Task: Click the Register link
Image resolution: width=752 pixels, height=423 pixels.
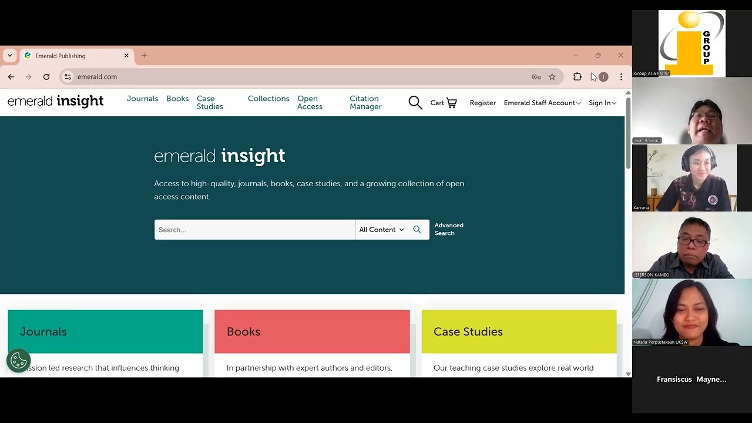Action: click(x=482, y=103)
